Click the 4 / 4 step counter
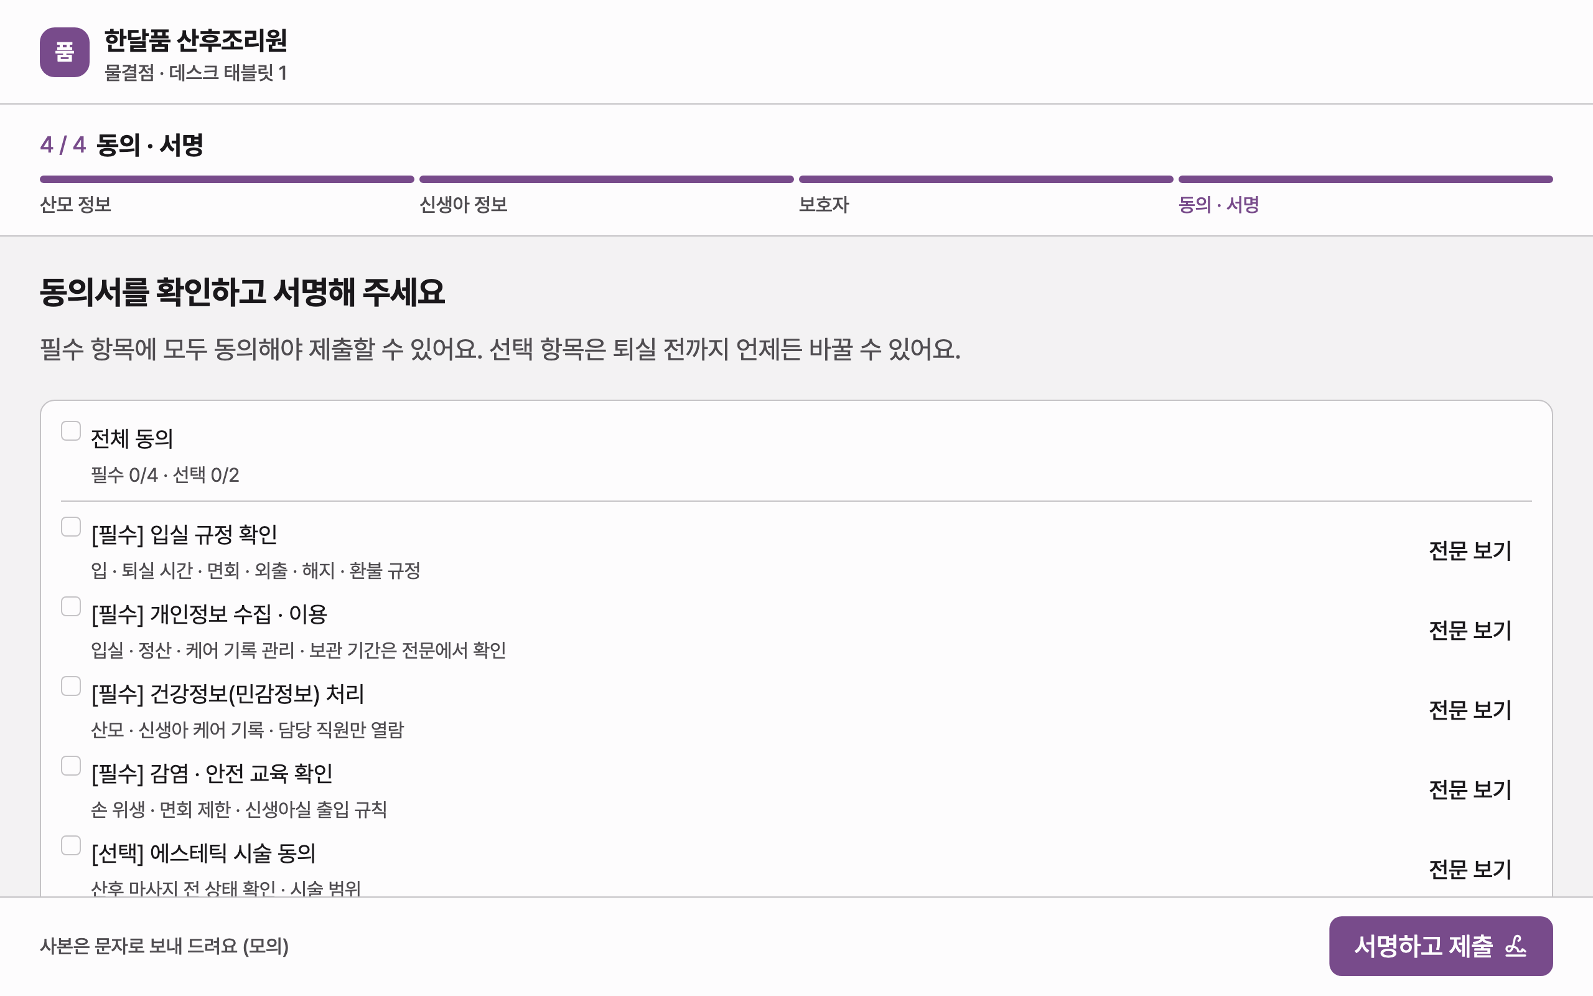Viewport: 1593px width, 996px height. point(63,145)
